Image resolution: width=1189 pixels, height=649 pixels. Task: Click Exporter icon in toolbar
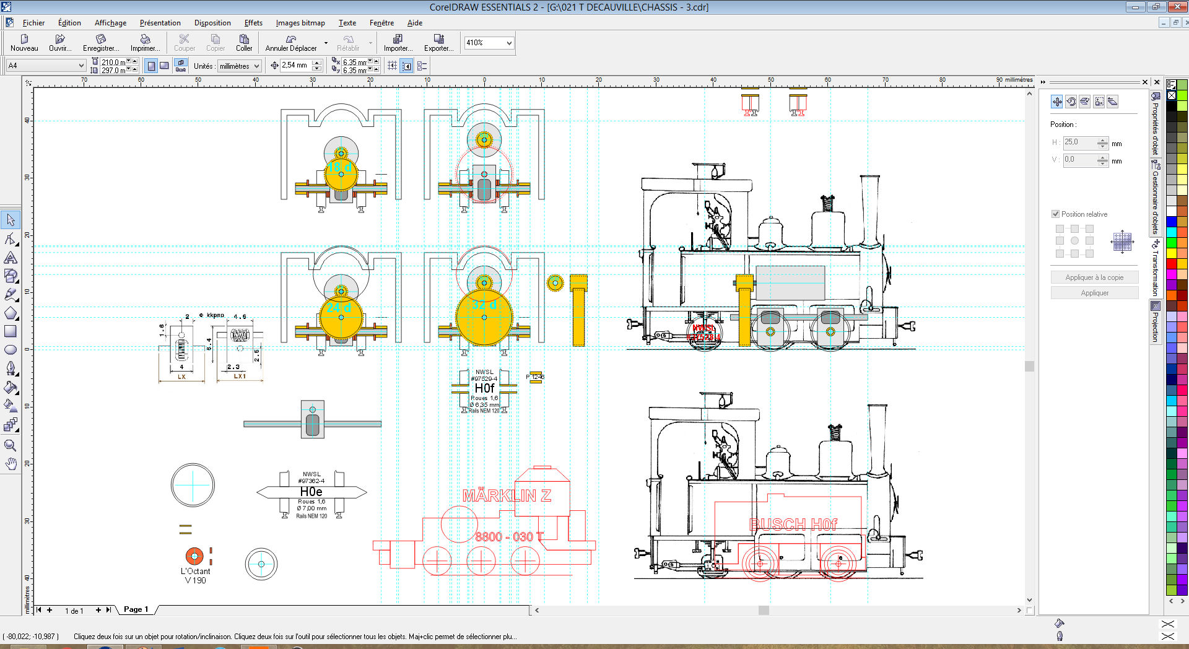pos(438,42)
